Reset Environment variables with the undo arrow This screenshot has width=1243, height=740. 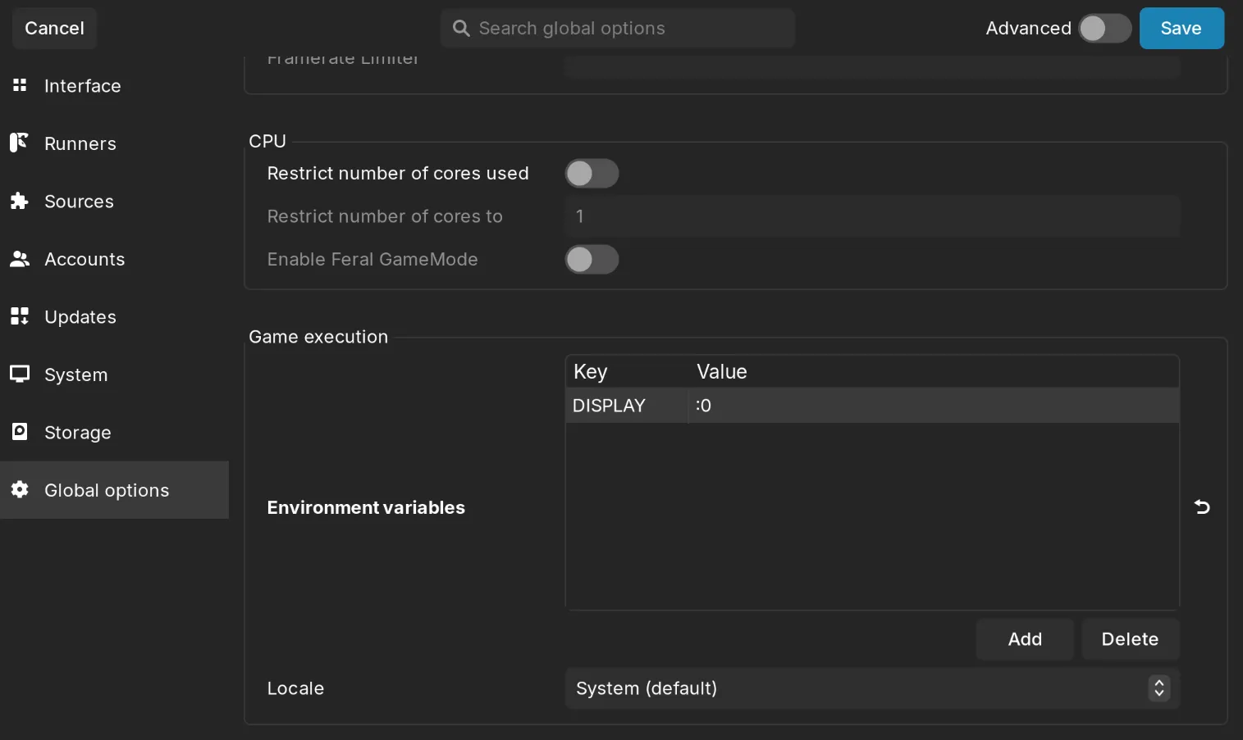tap(1202, 507)
